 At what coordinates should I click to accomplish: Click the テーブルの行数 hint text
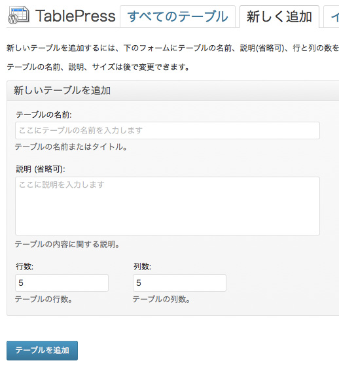pyautogui.click(x=44, y=299)
